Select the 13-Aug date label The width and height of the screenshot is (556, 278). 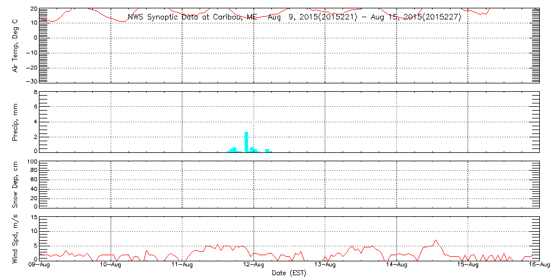[325, 265]
